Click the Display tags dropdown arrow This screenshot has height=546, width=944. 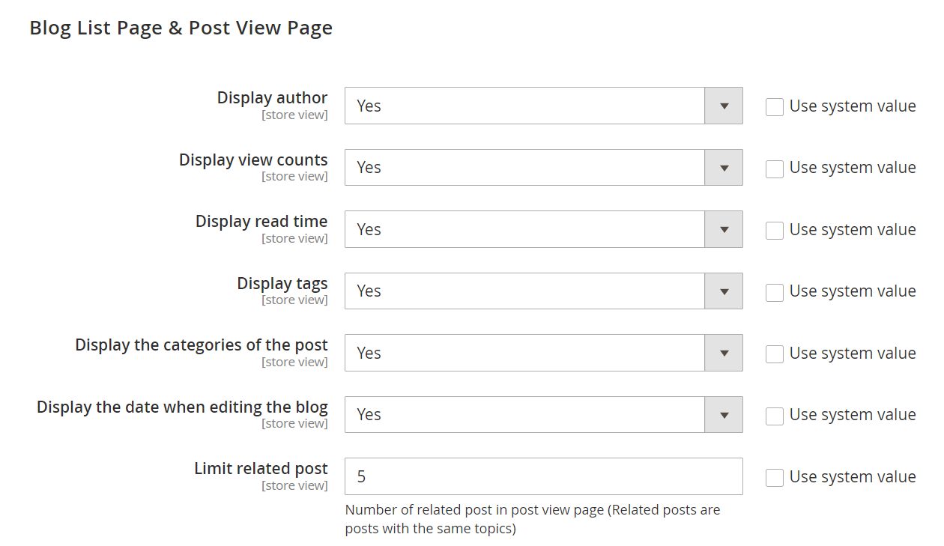pos(724,291)
